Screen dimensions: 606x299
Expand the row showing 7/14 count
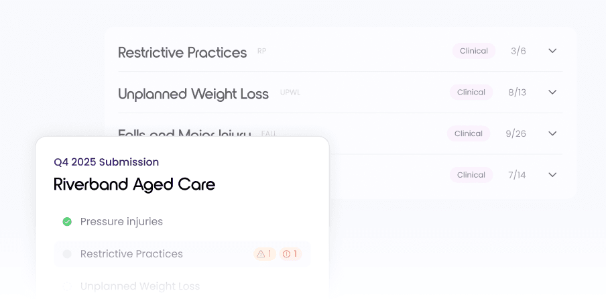pyautogui.click(x=552, y=174)
